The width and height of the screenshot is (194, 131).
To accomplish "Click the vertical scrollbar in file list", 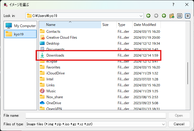I will click(x=188, y=73).
